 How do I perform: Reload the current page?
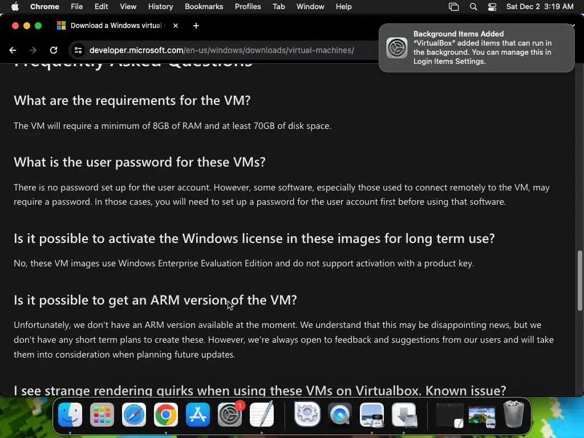[54, 50]
